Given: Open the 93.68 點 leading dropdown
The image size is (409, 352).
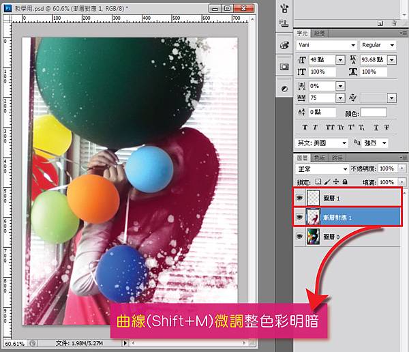Looking at the screenshot, I should [392, 60].
